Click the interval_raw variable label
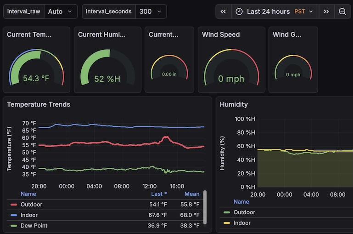The width and height of the screenshot is (353, 234). [x=23, y=11]
